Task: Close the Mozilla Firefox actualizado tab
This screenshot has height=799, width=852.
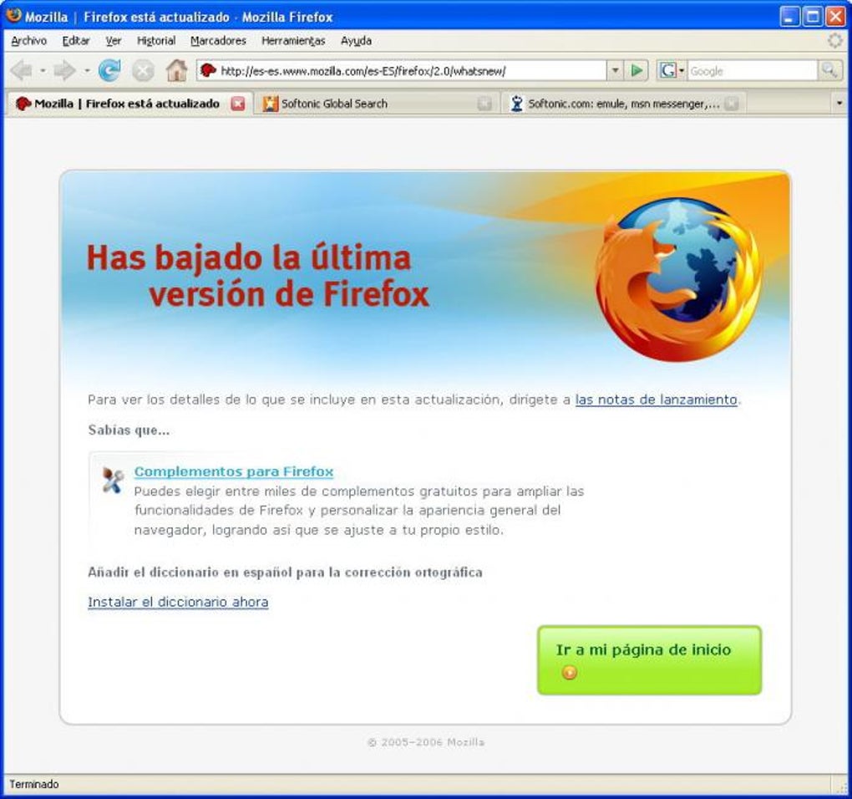Action: [237, 104]
